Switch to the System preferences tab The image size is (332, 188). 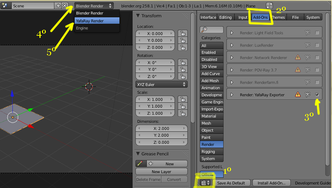point(313,17)
